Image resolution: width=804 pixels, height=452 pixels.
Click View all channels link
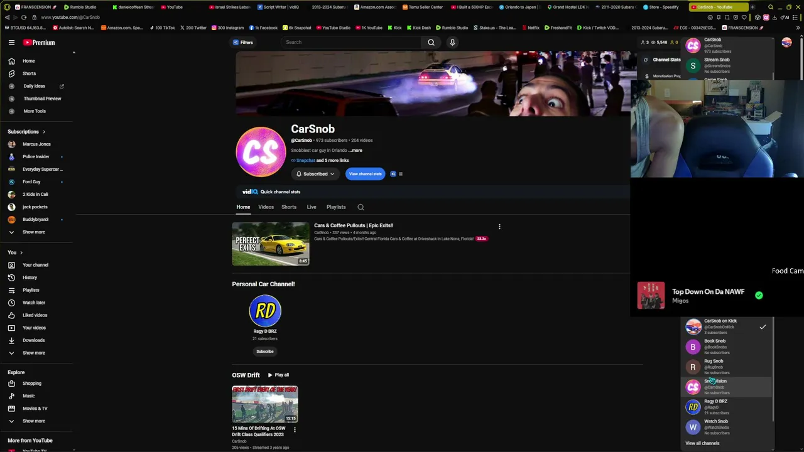click(702, 443)
